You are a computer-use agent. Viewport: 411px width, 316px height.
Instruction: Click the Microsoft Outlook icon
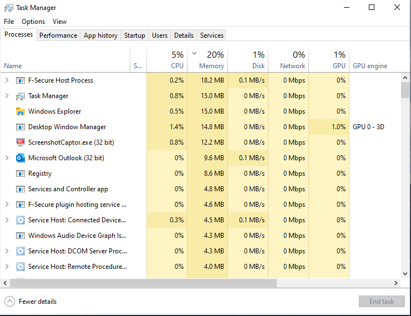tap(21, 158)
